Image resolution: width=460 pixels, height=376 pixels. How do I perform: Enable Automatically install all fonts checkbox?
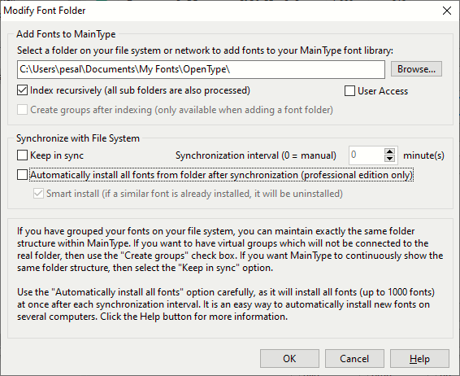[x=22, y=175]
